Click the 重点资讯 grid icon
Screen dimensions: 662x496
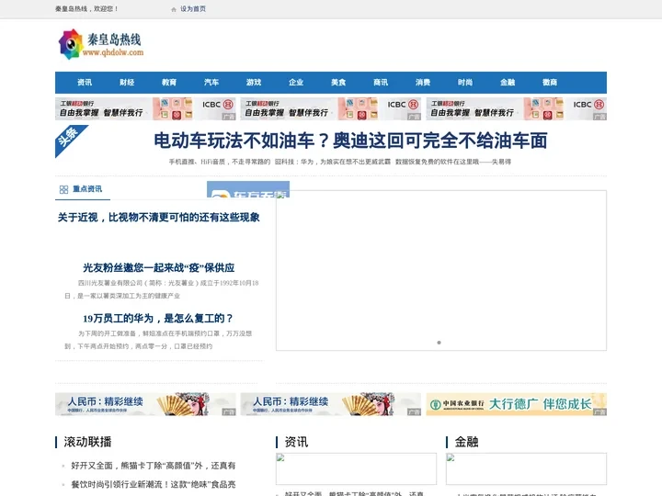(63, 189)
